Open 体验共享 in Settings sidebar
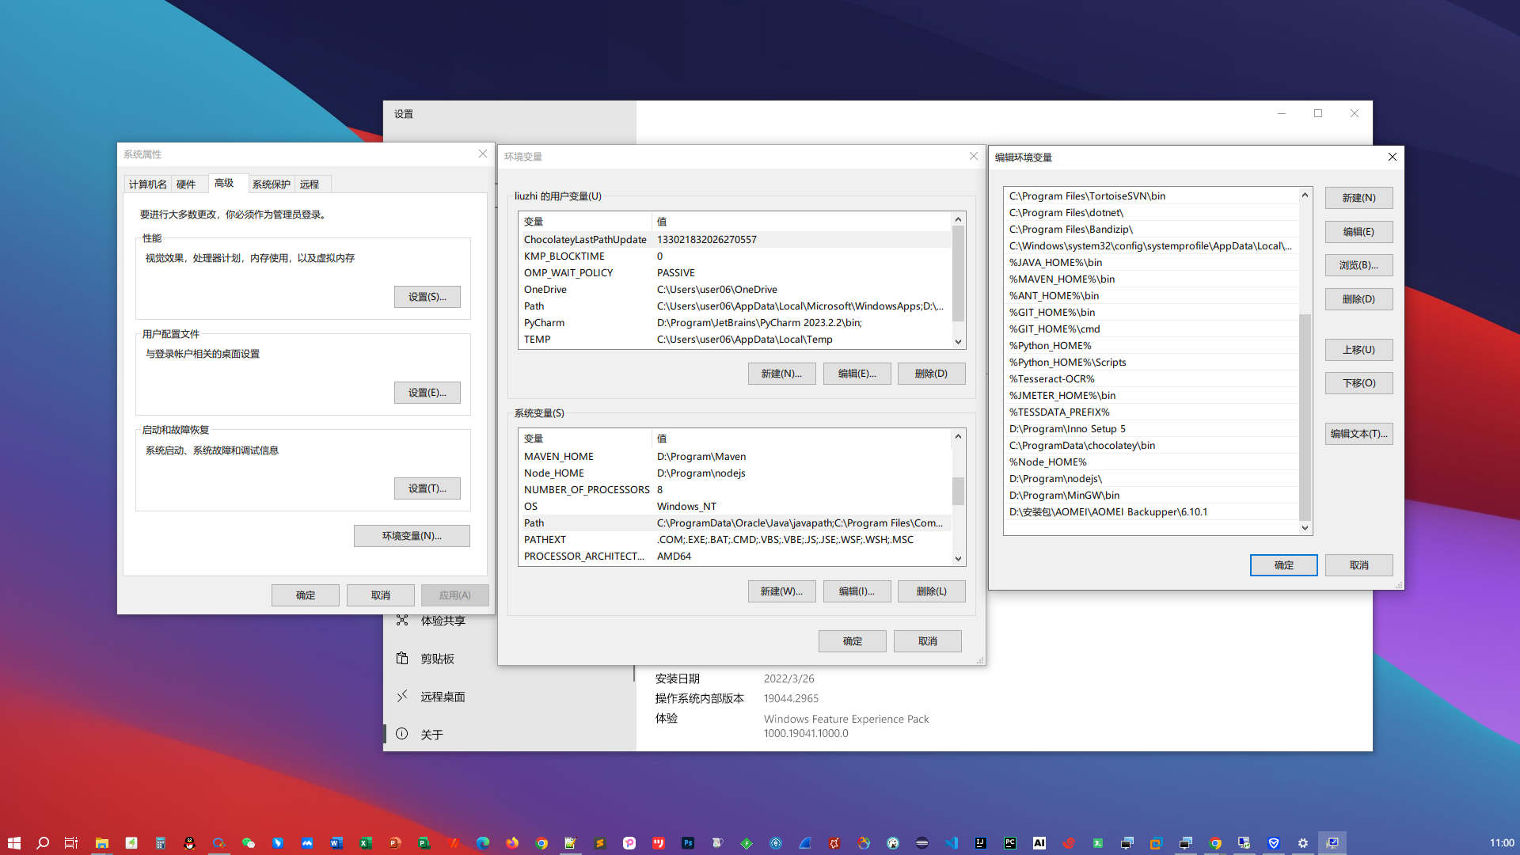 tap(443, 621)
